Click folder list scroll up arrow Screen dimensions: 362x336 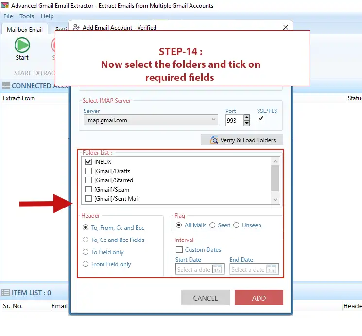(x=275, y=161)
